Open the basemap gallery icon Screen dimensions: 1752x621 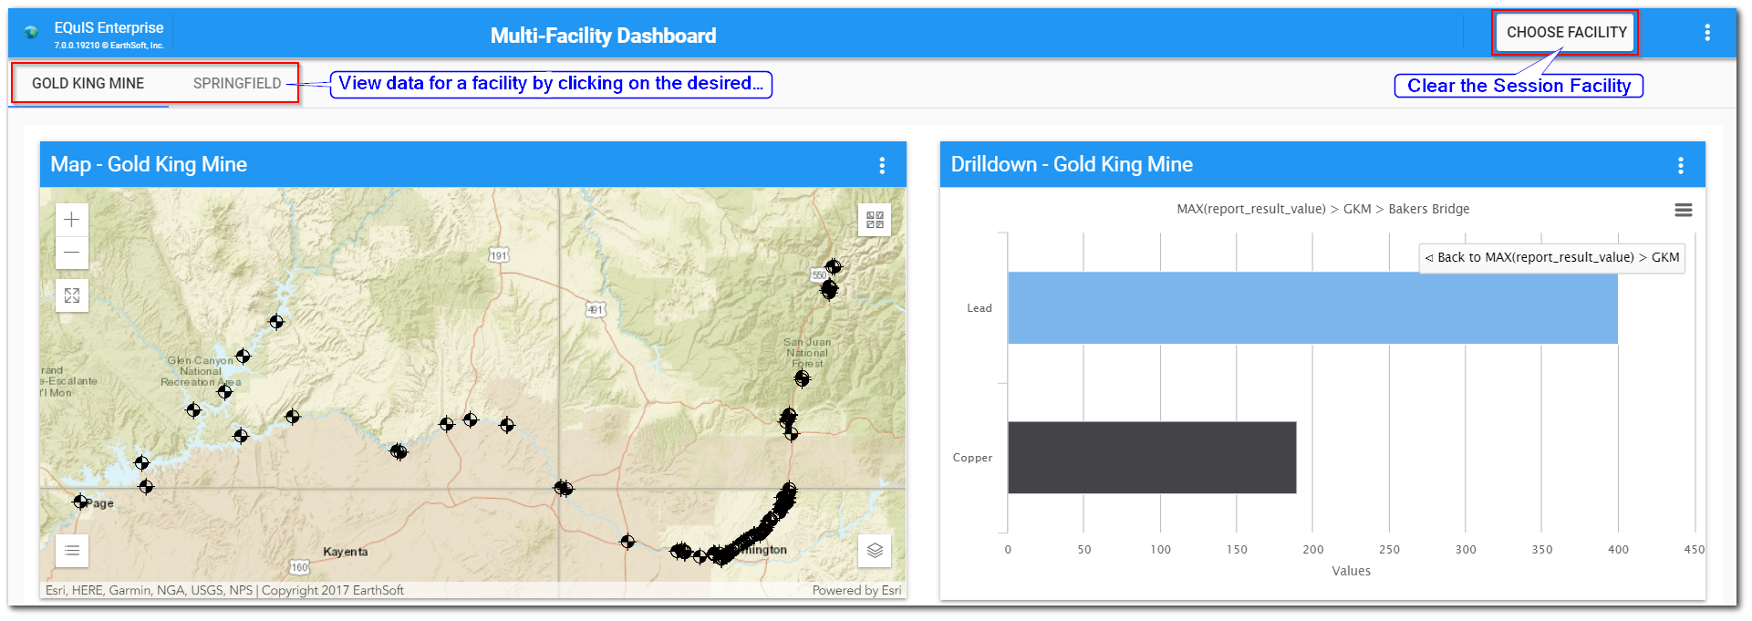click(875, 220)
